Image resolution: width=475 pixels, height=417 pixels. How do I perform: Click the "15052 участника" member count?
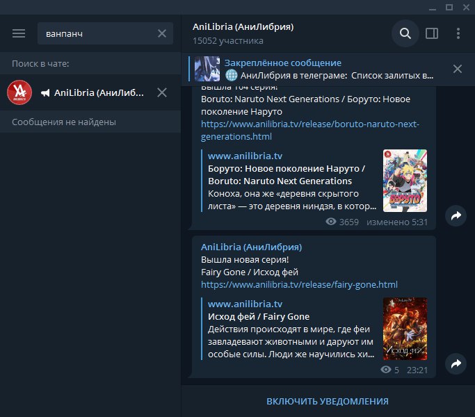(228, 41)
